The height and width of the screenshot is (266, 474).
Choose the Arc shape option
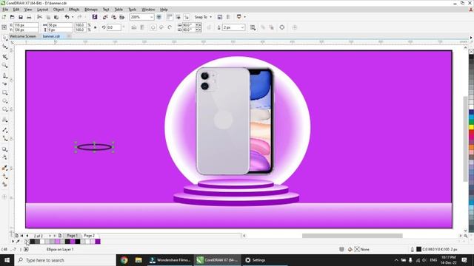tap(170, 27)
